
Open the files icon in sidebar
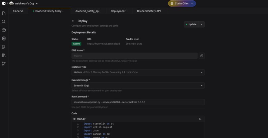click(4, 13)
